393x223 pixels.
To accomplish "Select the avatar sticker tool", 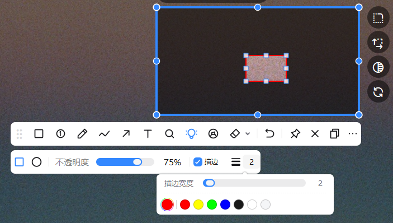I will [214, 134].
